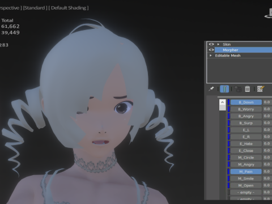Select the M_Circle morph channel

click(246, 158)
